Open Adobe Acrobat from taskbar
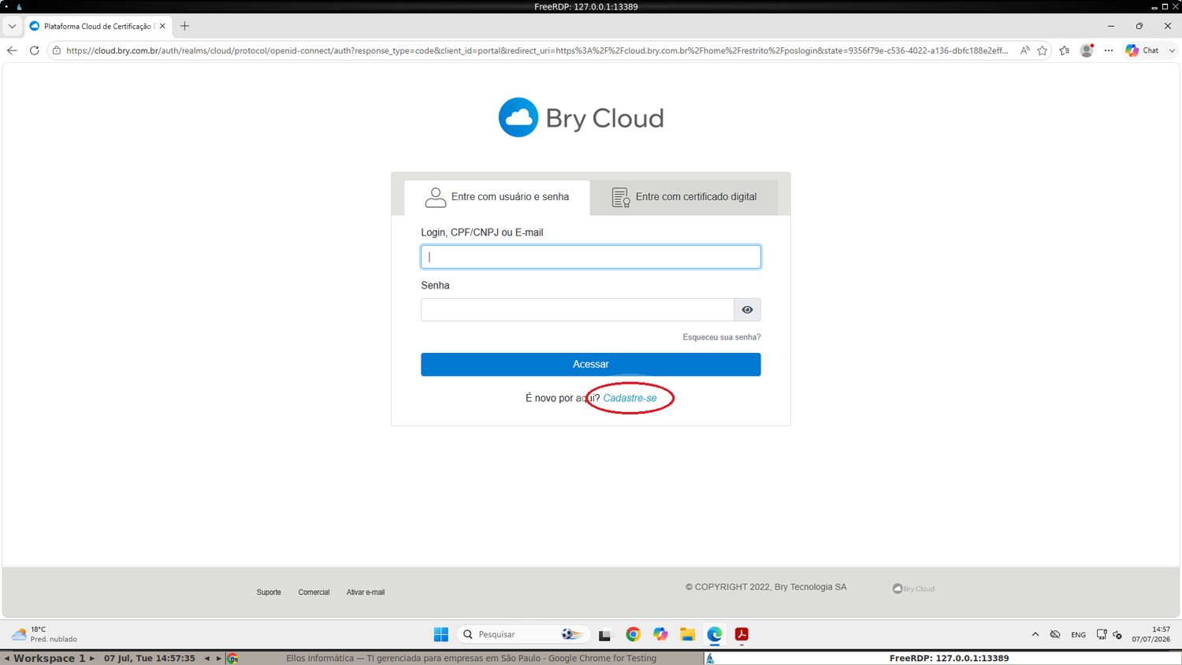 (742, 634)
